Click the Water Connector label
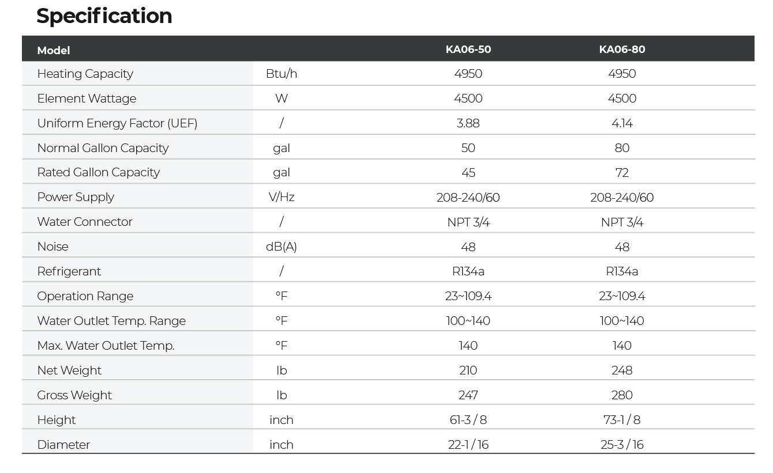The height and width of the screenshot is (473, 773). pos(85,222)
